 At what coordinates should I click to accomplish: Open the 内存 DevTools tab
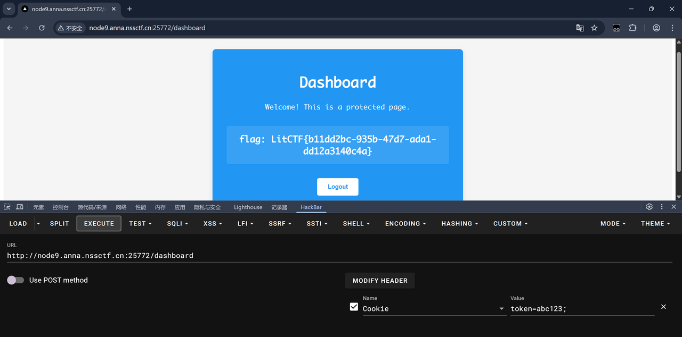(160, 207)
